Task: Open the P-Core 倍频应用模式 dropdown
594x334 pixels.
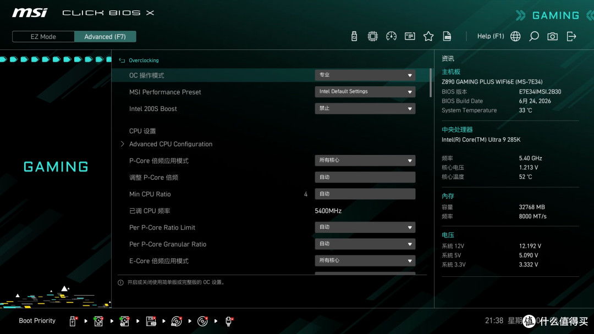Action: pyautogui.click(x=365, y=160)
